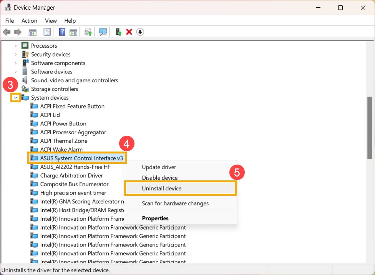Click Scan for hardware changes monitor icon
The image size is (375, 275).
[x=103, y=32]
